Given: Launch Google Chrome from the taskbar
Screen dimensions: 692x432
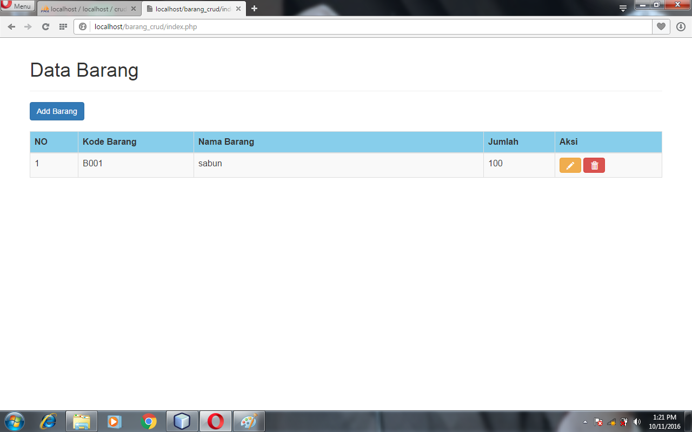Looking at the screenshot, I should [149, 421].
